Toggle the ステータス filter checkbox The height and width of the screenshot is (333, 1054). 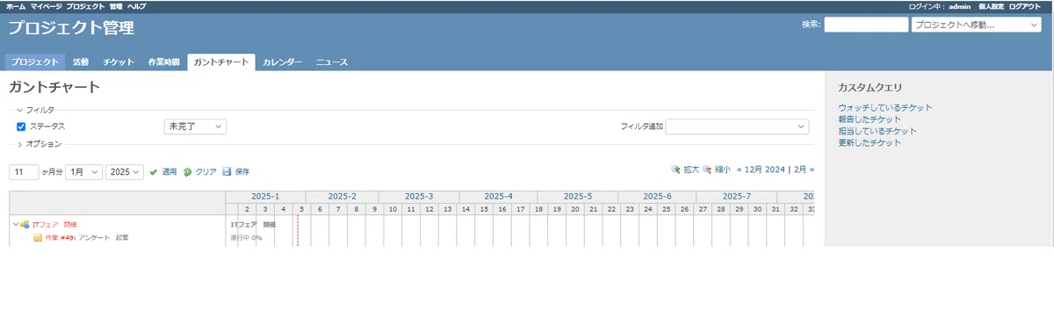click(x=21, y=127)
